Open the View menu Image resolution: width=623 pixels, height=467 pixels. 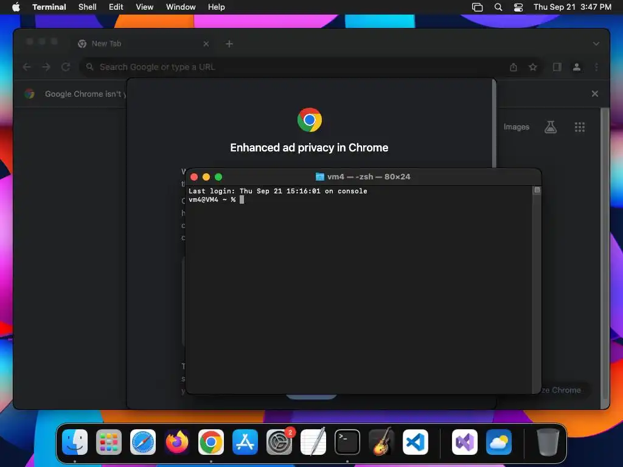(145, 7)
